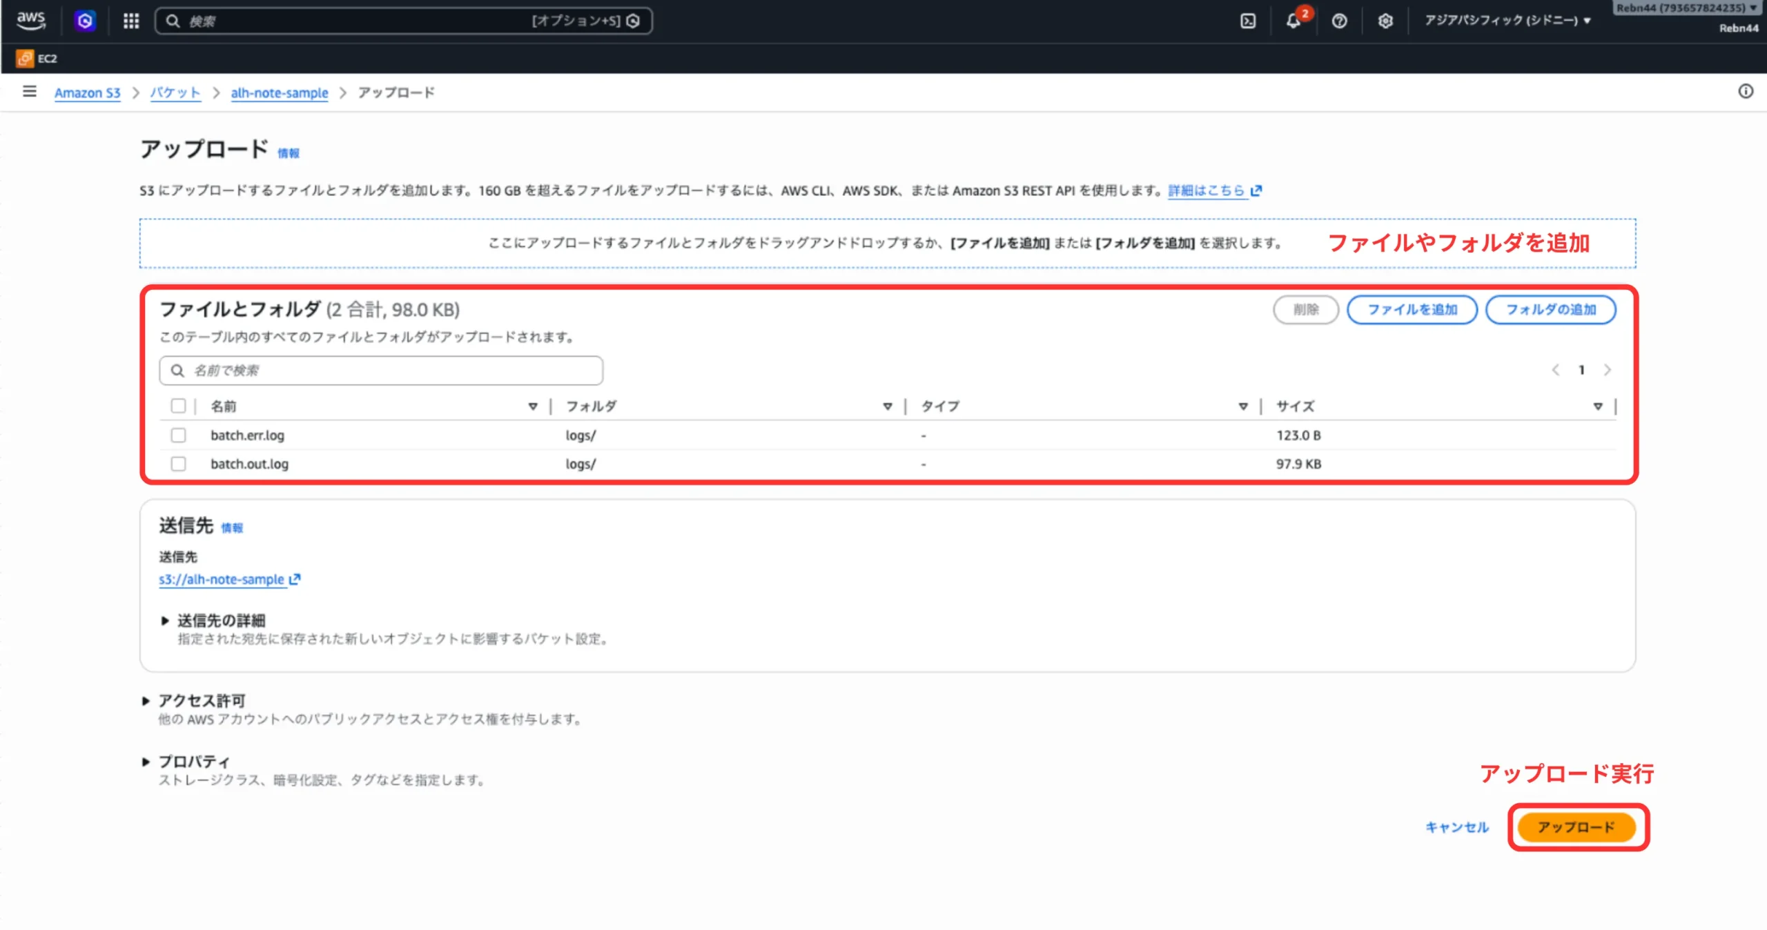Image resolution: width=1767 pixels, height=930 pixels.
Task: Open the services grid menu icon
Action: 131,21
